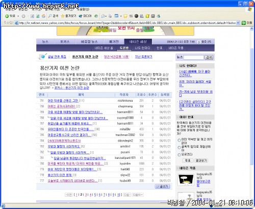Click the Back (뒤로) toolbar button

click(10, 16)
